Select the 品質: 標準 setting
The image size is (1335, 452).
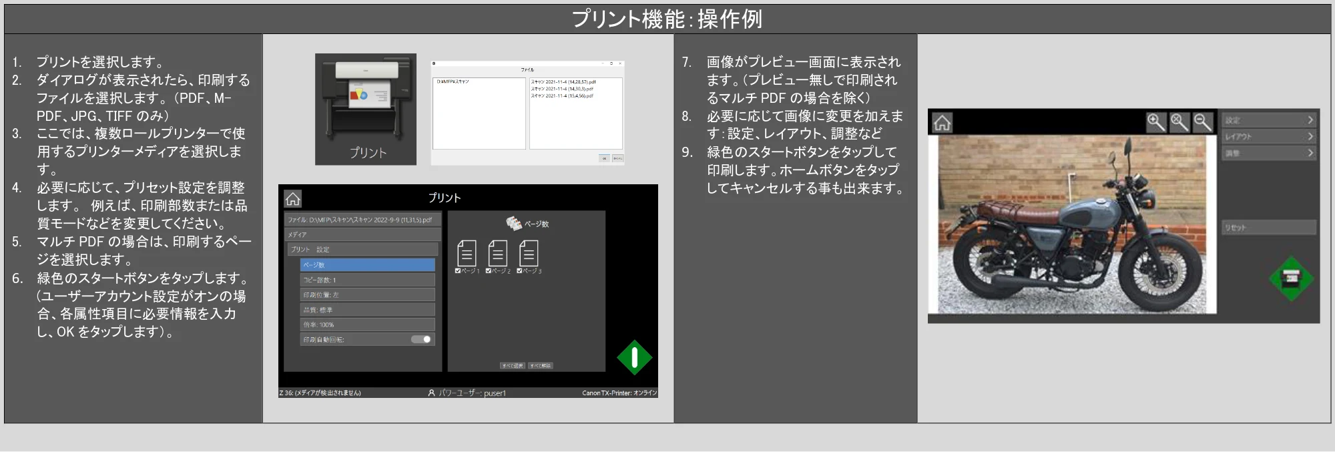368,310
